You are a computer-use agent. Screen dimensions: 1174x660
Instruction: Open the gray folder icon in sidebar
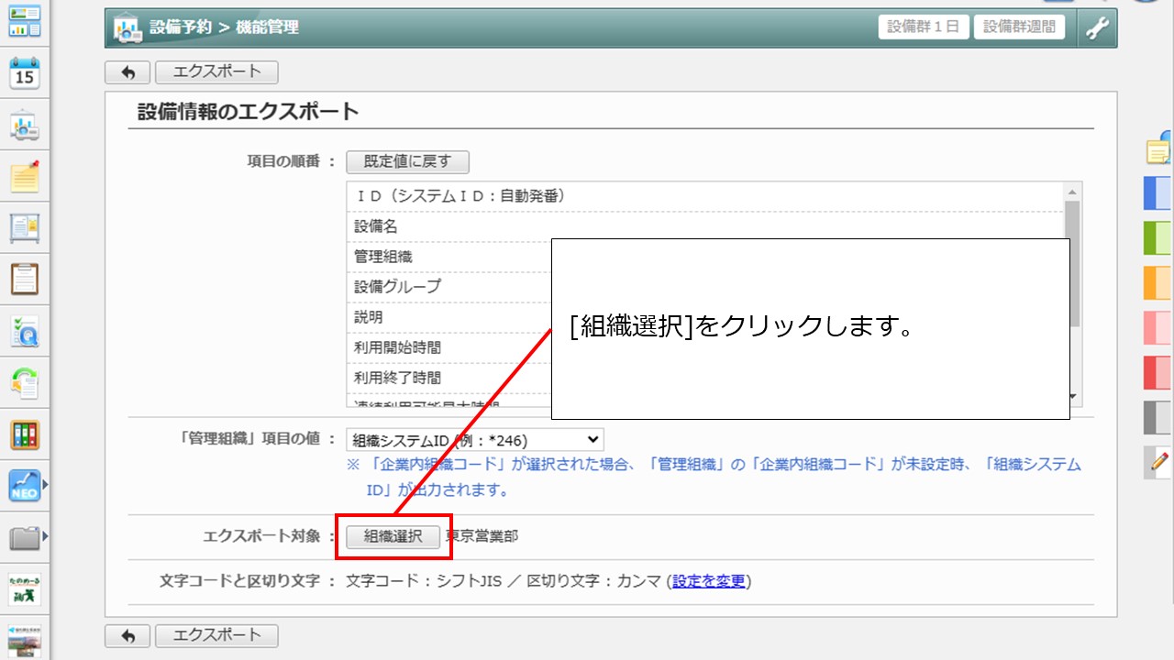tap(25, 537)
